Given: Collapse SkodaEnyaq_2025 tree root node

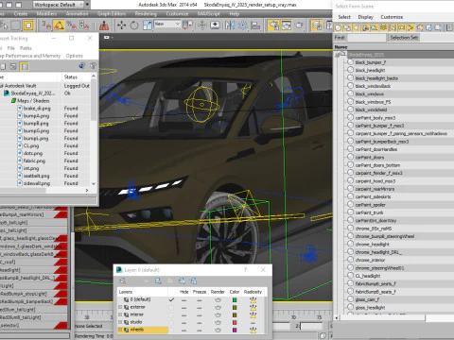Looking at the screenshot, I should click(337, 55).
